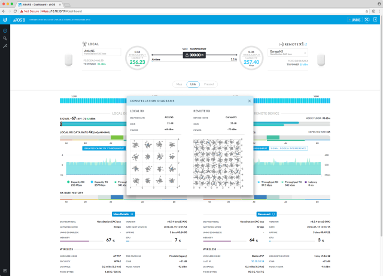Image resolution: width=383 pixels, height=276 pixels.
Task: Click the GarageNS remote device name box
Action: [x=297, y=53]
